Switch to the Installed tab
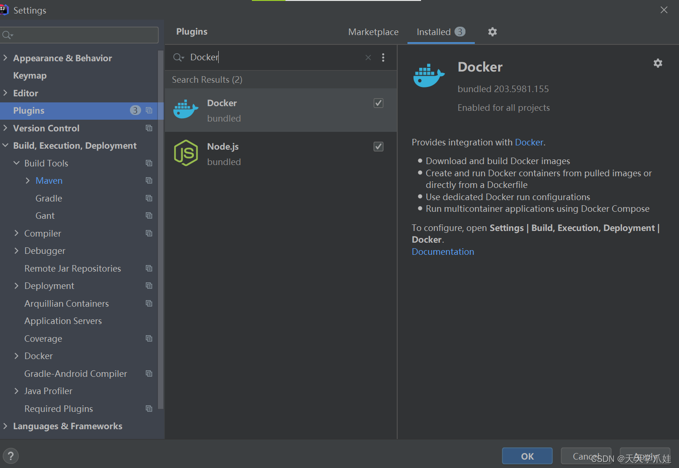This screenshot has height=468, width=679. pos(441,32)
